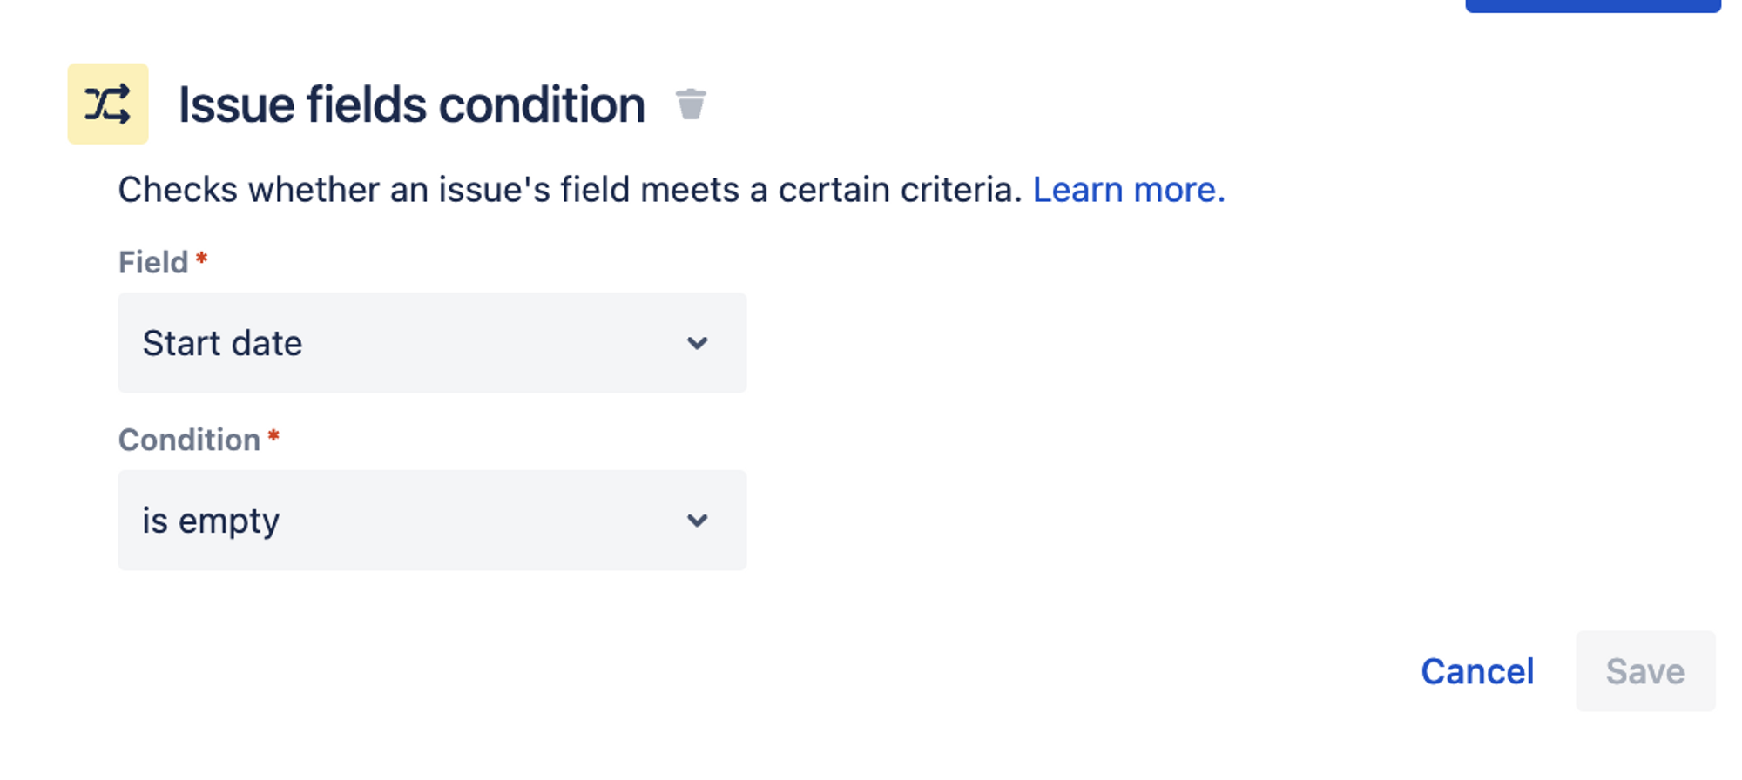Click the Condition label
The width and height of the screenshot is (1742, 780).
click(x=189, y=440)
